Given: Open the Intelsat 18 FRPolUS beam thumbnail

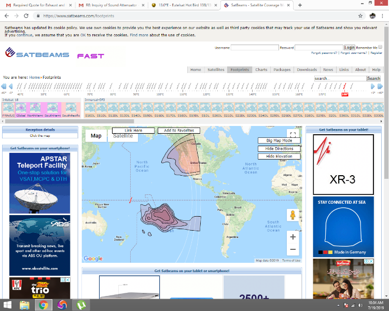Looking at the screenshot, I should pyautogui.click(x=8, y=109).
